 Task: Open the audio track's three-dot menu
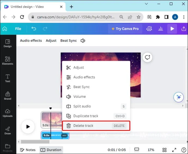click(64, 135)
